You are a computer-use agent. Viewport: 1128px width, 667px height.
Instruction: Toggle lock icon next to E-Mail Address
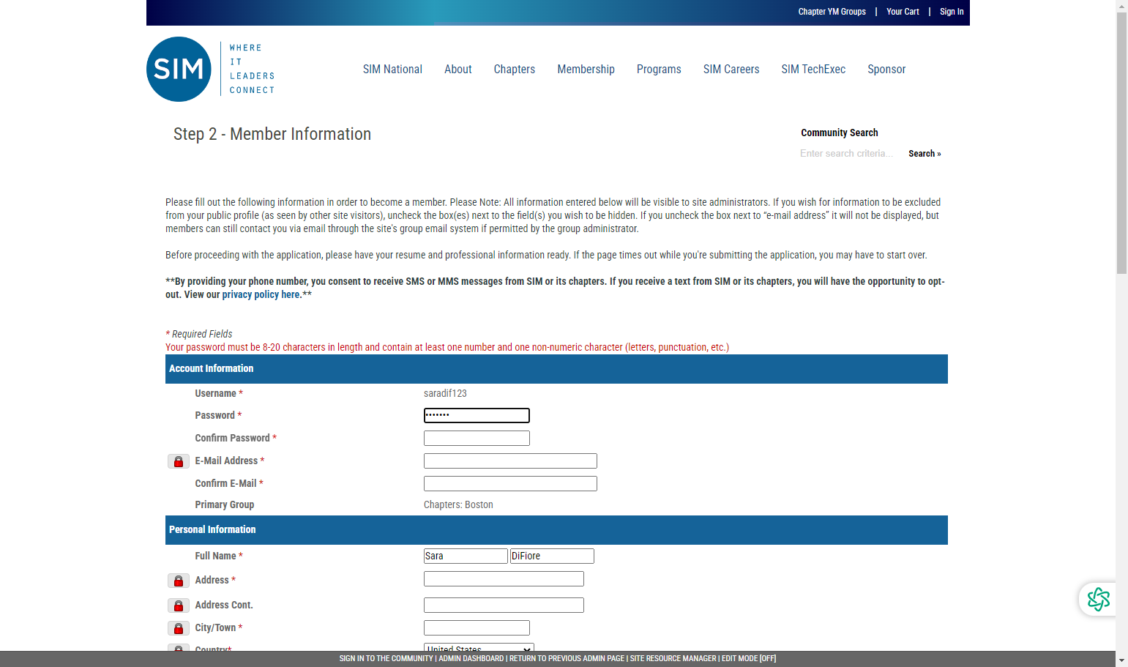pos(179,461)
